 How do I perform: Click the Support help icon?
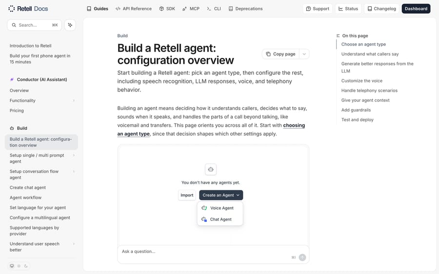[308, 9]
